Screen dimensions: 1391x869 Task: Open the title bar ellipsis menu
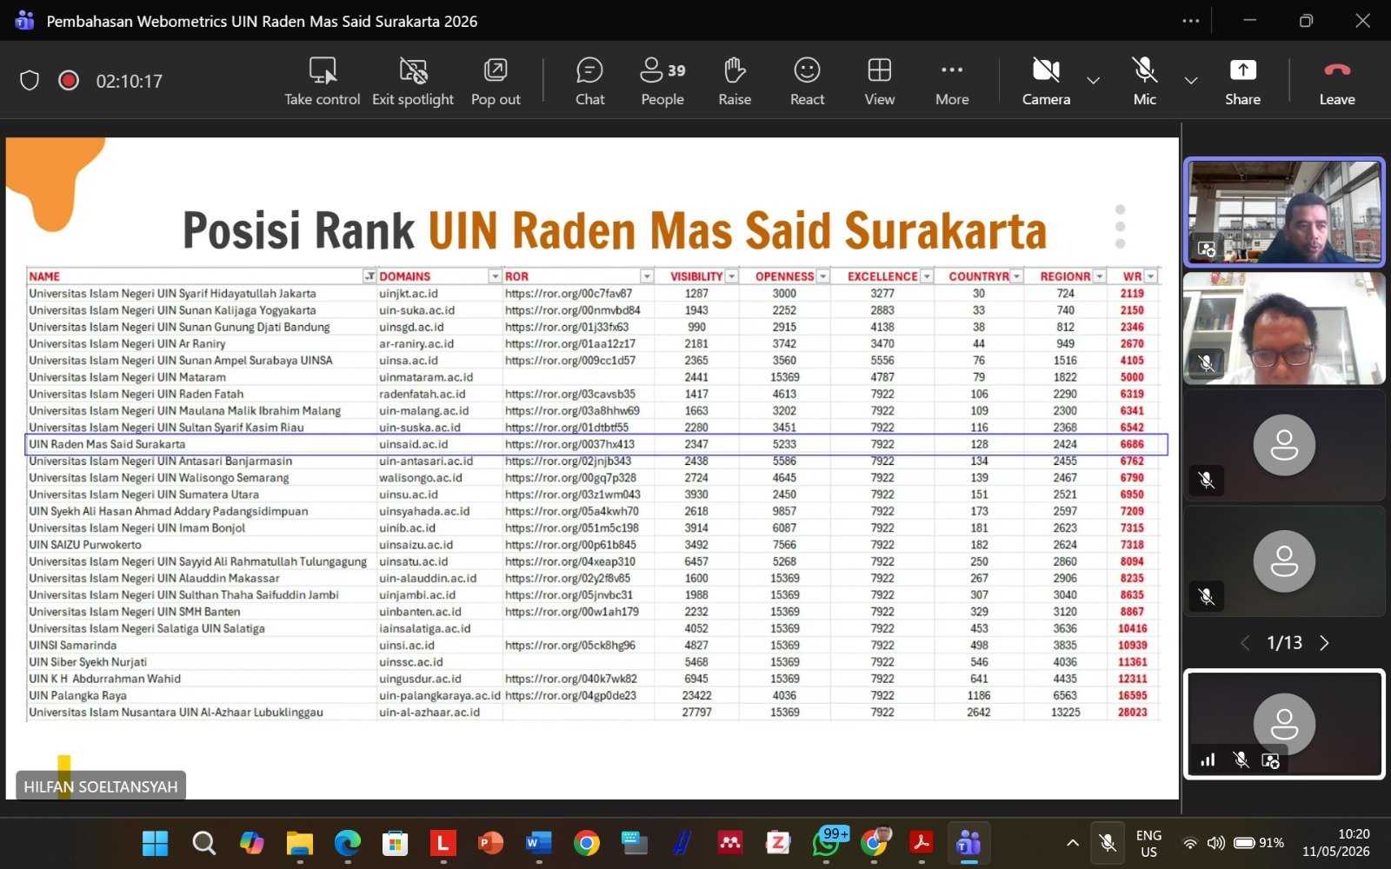1191,21
